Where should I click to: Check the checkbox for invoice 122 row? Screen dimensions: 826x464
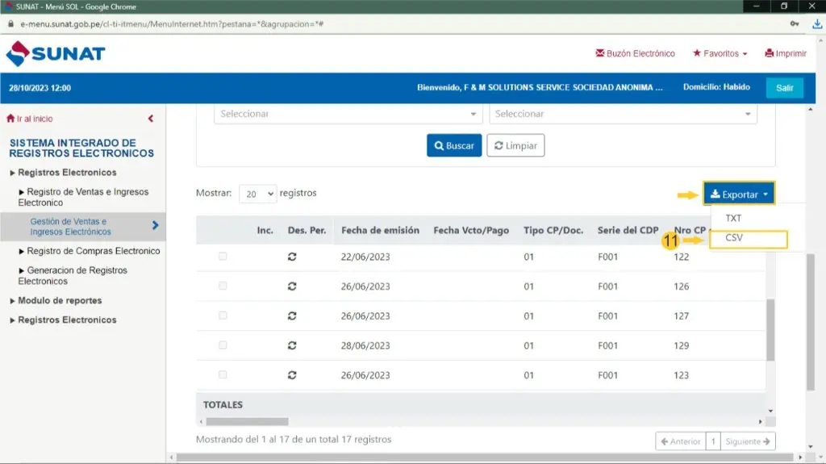coord(223,257)
